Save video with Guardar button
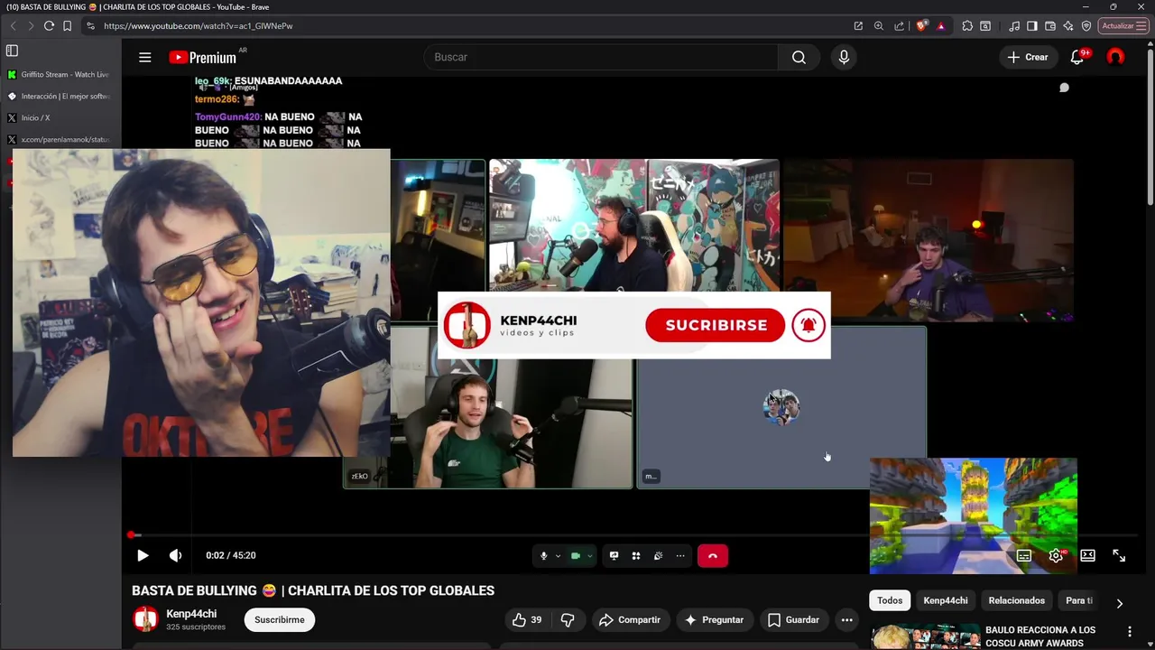Image resolution: width=1155 pixels, height=650 pixels. 793,619
